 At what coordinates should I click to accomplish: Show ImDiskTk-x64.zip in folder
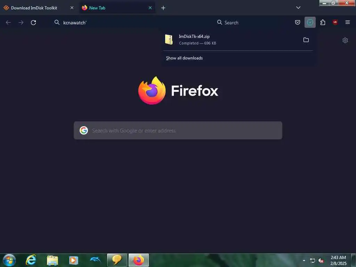coord(306,40)
